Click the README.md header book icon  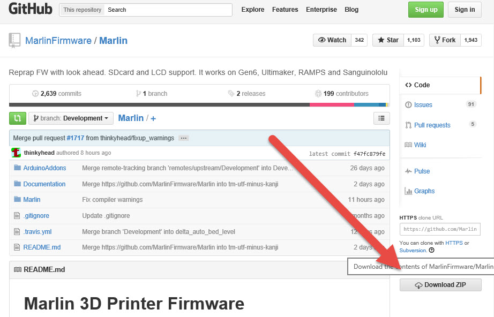(x=18, y=269)
